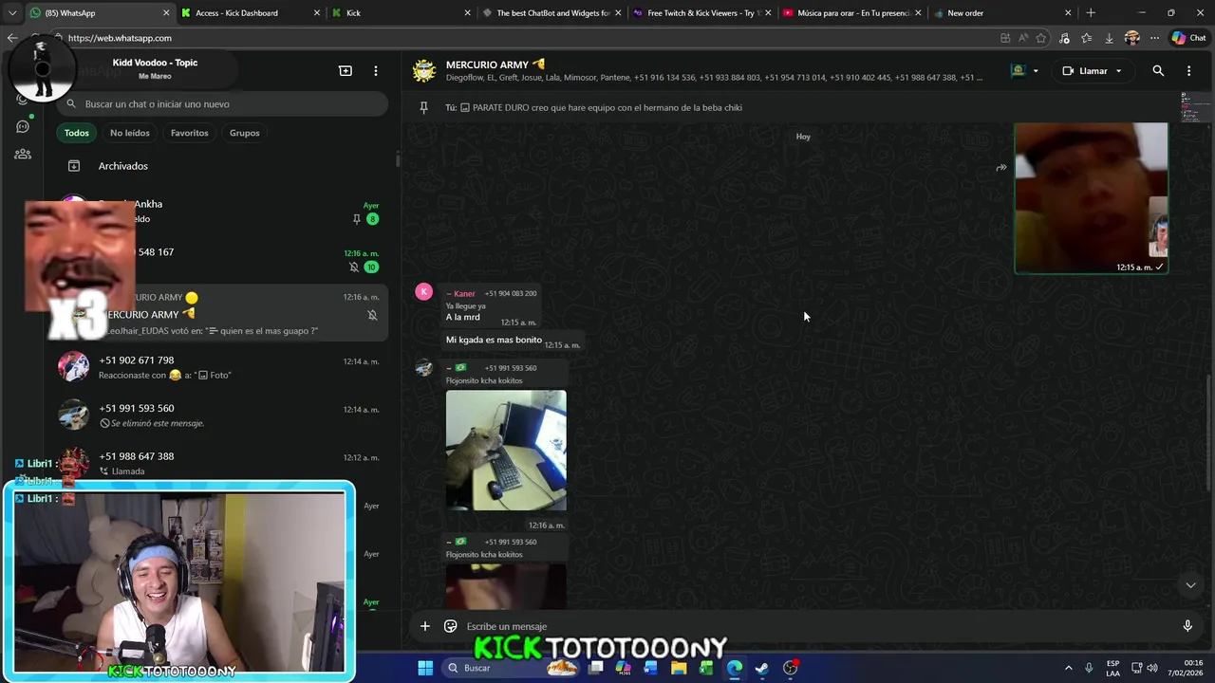Click the pinned message pin icon
Image resolution: width=1215 pixels, height=683 pixels.
pyautogui.click(x=424, y=107)
